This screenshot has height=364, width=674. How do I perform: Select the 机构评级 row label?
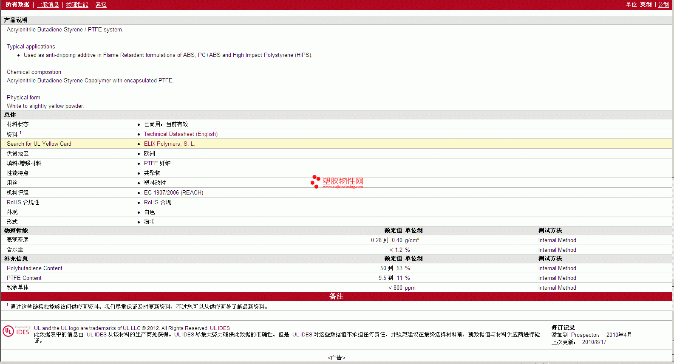[x=17, y=192]
